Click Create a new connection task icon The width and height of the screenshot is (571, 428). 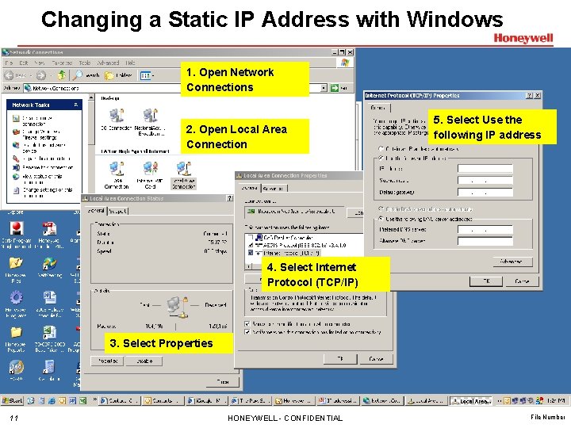coord(16,119)
